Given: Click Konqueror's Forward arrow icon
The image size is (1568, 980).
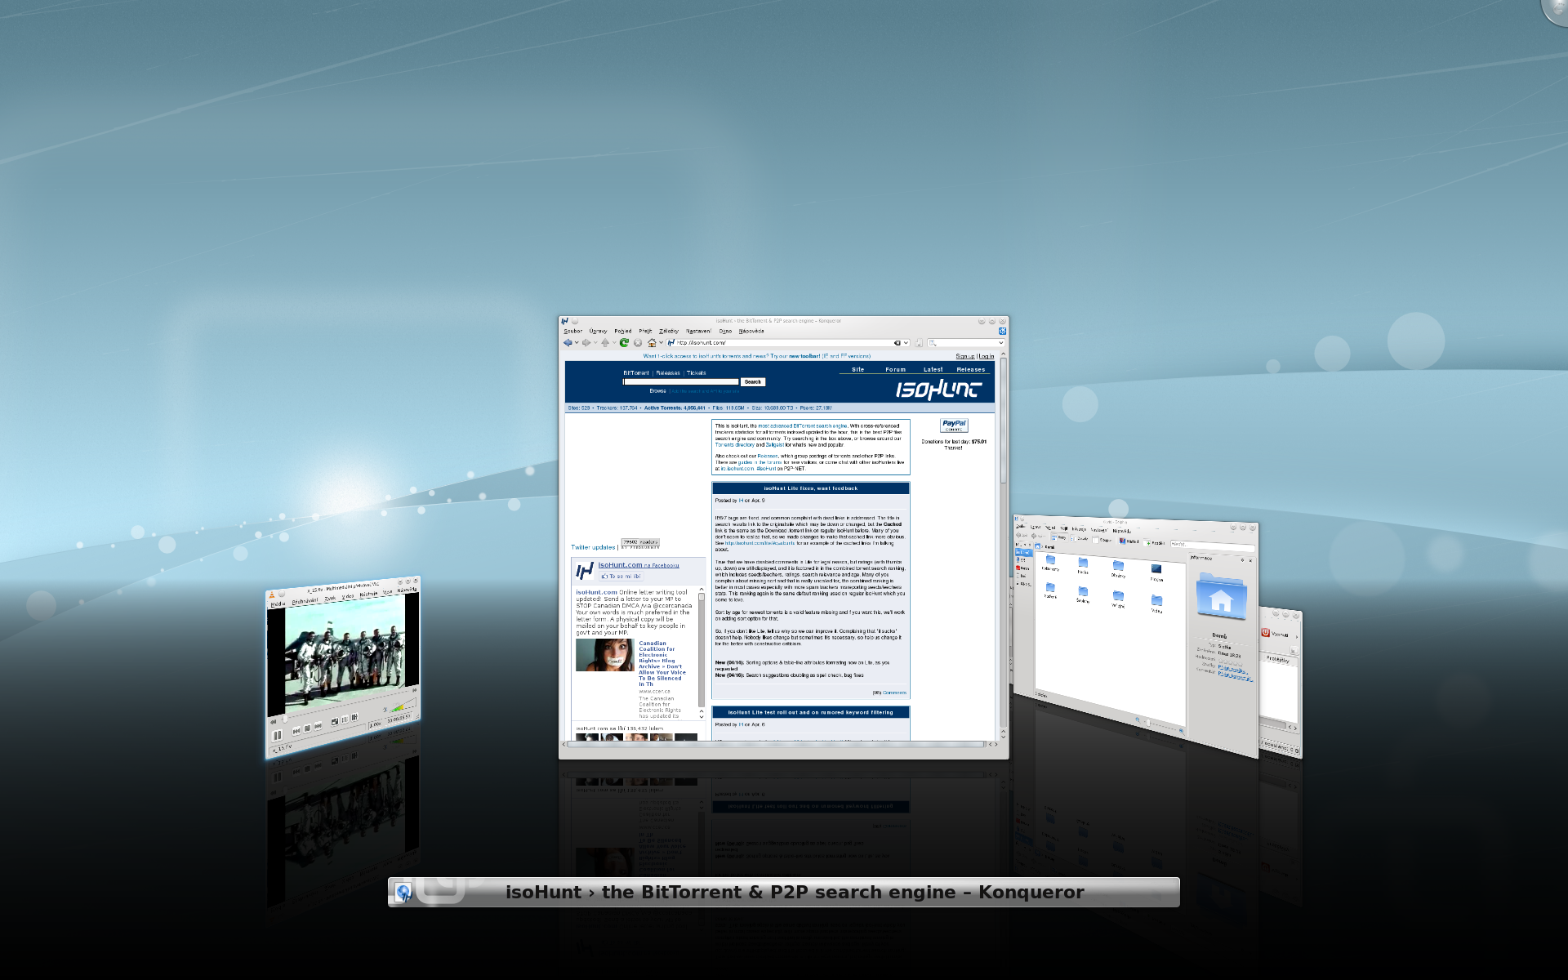Looking at the screenshot, I should coord(586,343).
